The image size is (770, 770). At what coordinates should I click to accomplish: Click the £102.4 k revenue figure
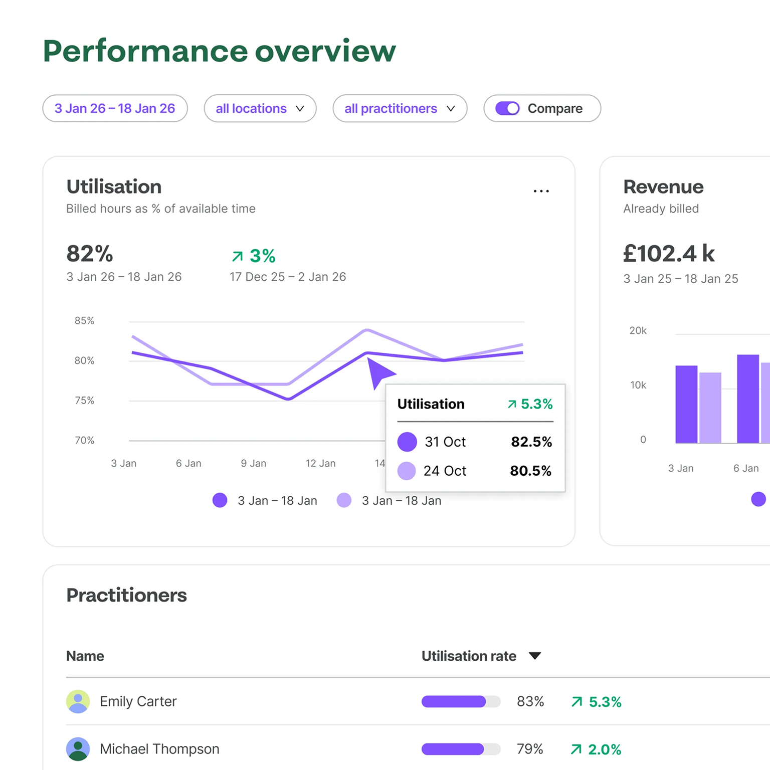(669, 254)
